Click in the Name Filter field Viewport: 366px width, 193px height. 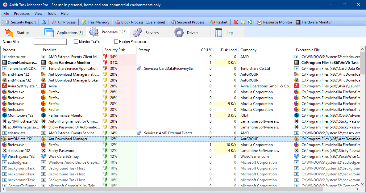click(50, 42)
